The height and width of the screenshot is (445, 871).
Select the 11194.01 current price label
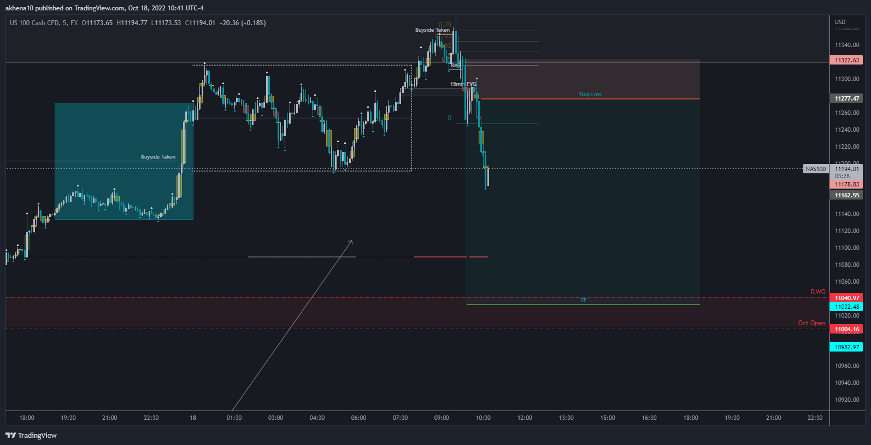click(846, 169)
